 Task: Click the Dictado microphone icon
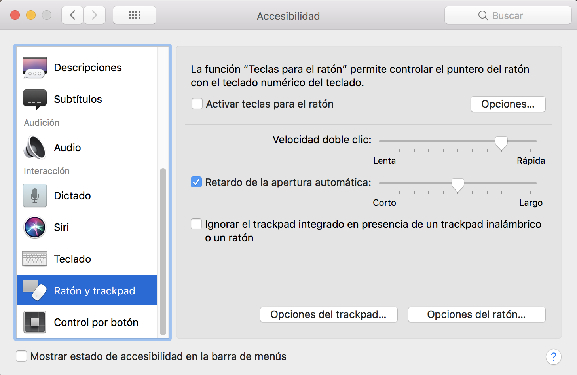[x=35, y=195]
